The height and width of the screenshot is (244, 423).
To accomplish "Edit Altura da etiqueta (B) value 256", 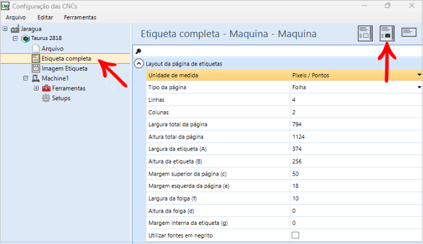I will [x=356, y=161].
